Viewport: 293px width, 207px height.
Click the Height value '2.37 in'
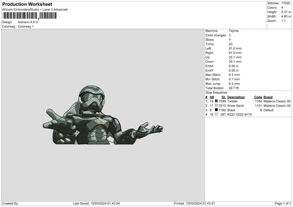coord(286,12)
